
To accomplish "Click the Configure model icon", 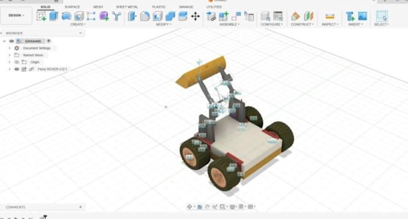I will pos(265,16).
